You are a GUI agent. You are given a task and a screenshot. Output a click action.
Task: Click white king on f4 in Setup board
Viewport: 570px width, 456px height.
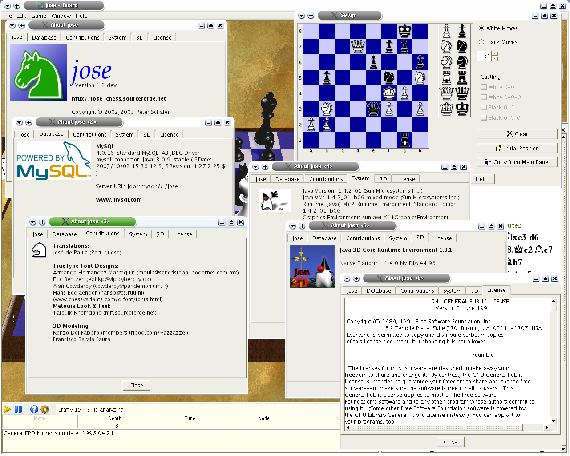pyautogui.click(x=389, y=93)
